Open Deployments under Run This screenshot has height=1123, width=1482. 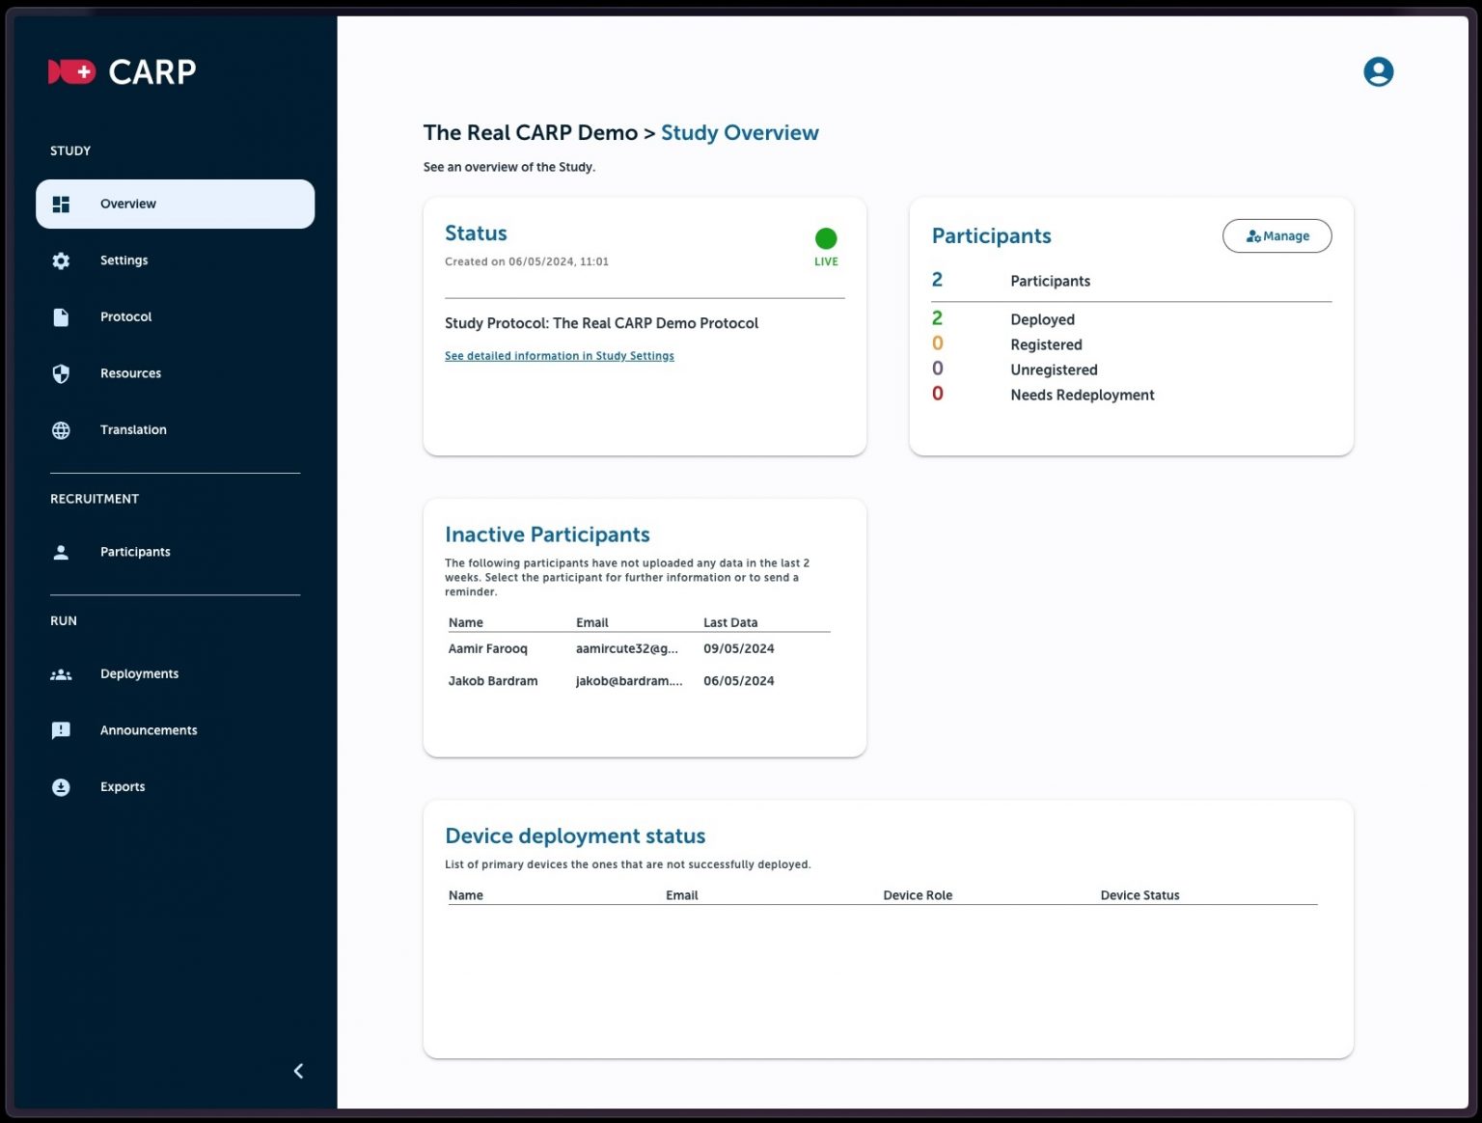pos(140,673)
